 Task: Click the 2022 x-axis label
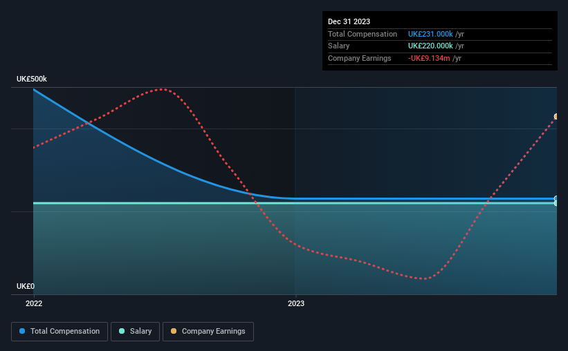tap(34, 303)
